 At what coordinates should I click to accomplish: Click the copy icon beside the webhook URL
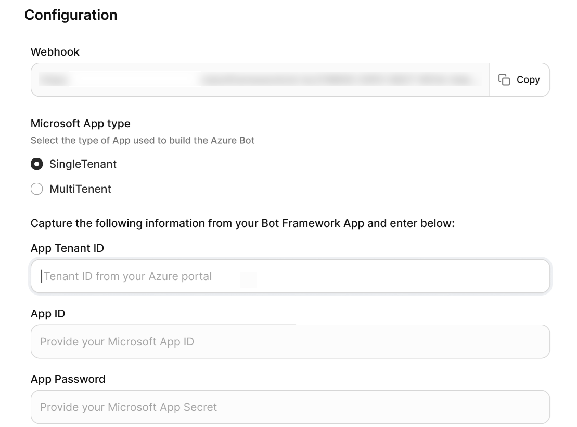point(504,80)
